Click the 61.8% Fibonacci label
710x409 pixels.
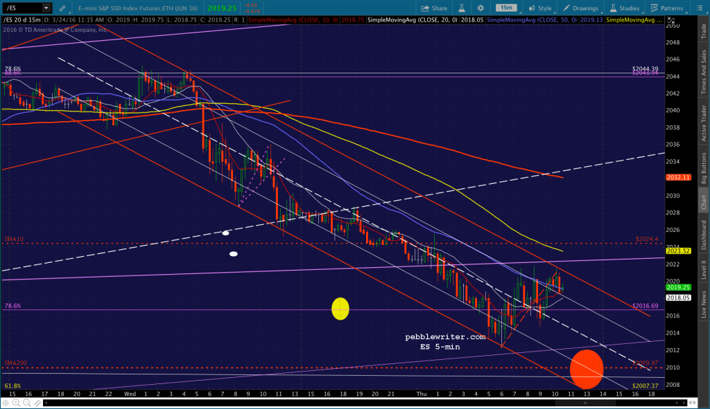(12, 385)
